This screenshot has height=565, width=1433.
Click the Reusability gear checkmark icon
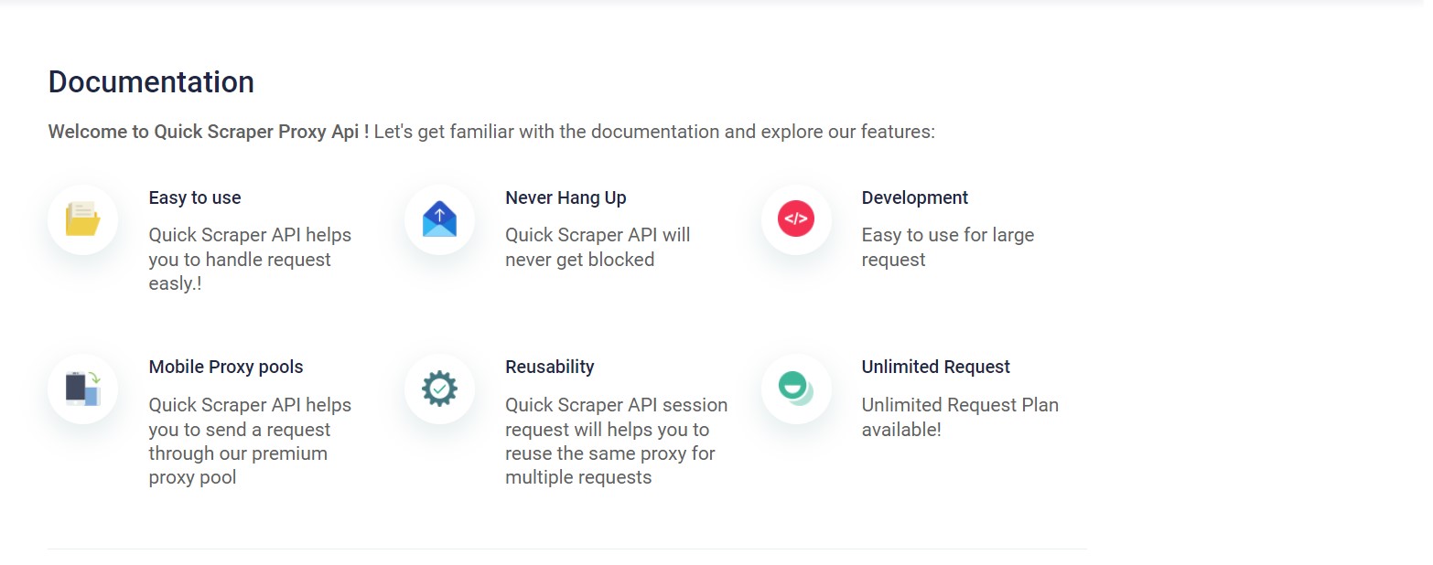pyautogui.click(x=439, y=389)
